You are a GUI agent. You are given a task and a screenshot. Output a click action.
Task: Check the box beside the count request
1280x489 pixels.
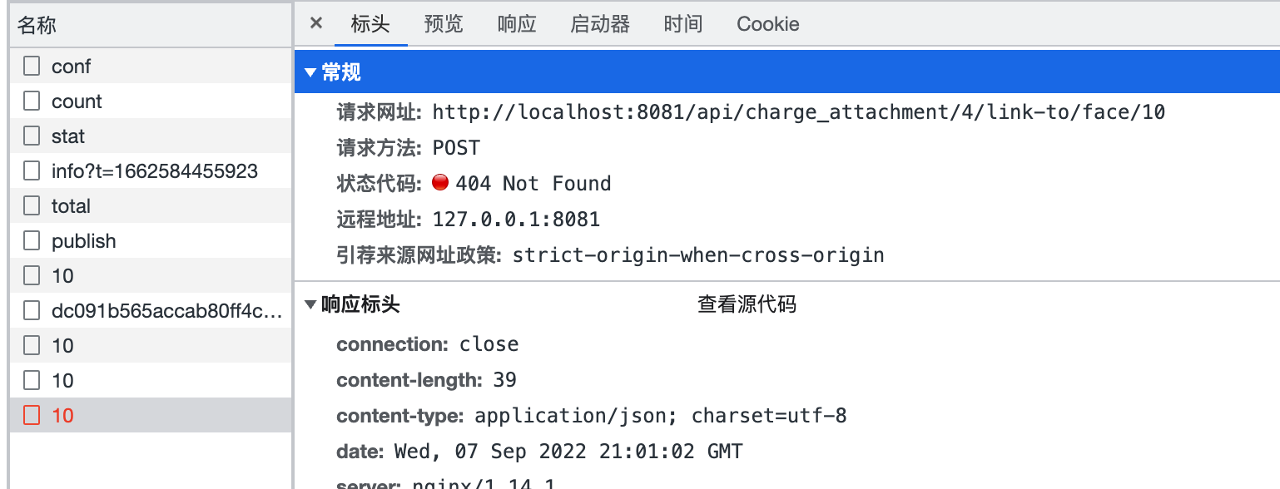(x=31, y=101)
